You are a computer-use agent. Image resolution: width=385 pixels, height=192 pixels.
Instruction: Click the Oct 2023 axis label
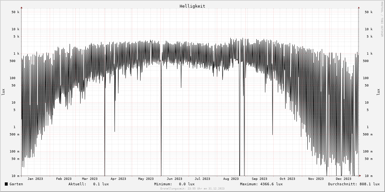[287, 179]
